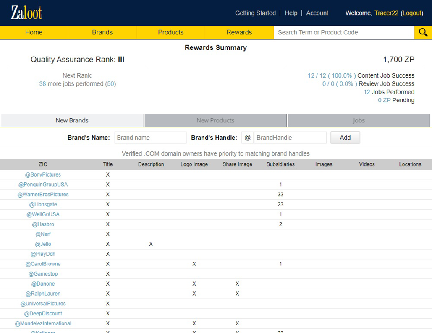This screenshot has height=333, width=432.
Task: Open the Brands menu
Action: click(x=102, y=32)
